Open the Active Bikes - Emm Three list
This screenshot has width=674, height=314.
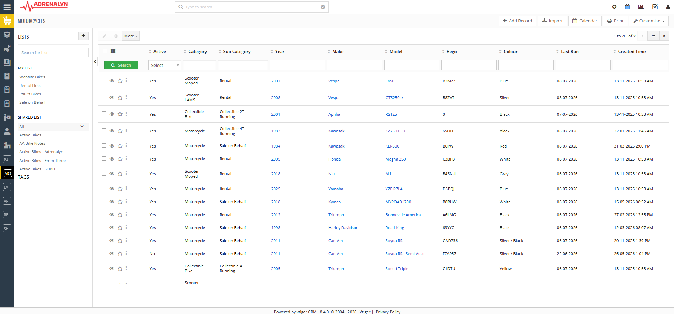pos(42,161)
